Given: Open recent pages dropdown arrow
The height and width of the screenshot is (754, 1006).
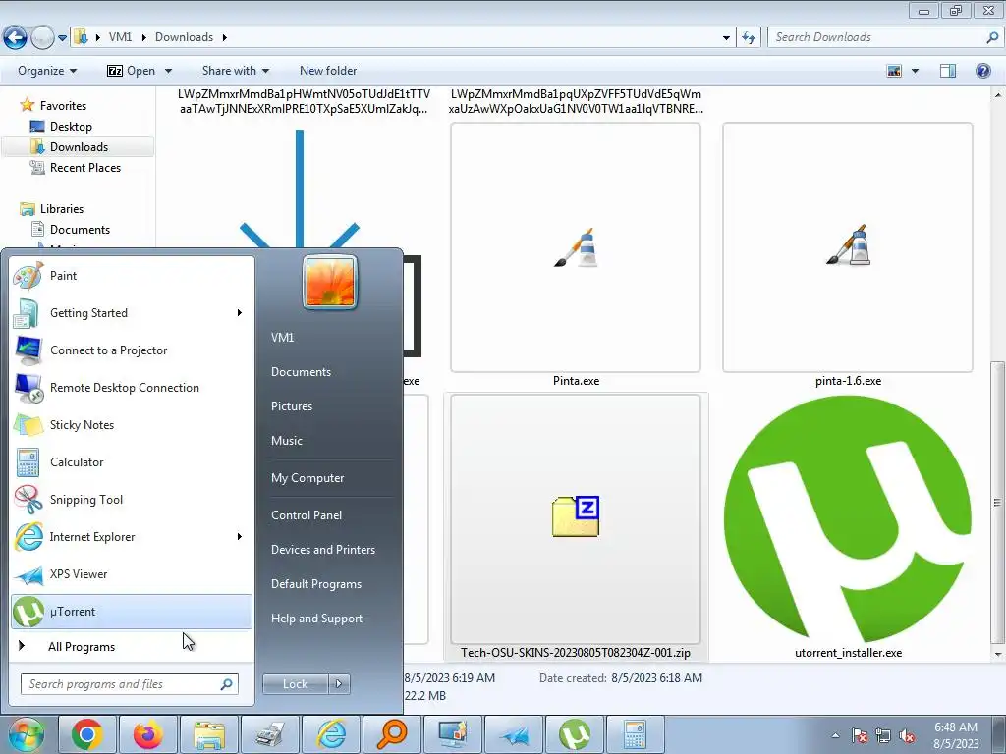Looking at the screenshot, I should click(62, 38).
